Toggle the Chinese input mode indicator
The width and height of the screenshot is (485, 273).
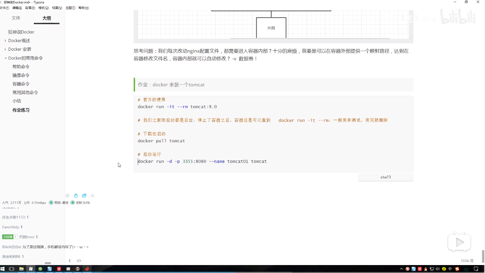pos(450,269)
